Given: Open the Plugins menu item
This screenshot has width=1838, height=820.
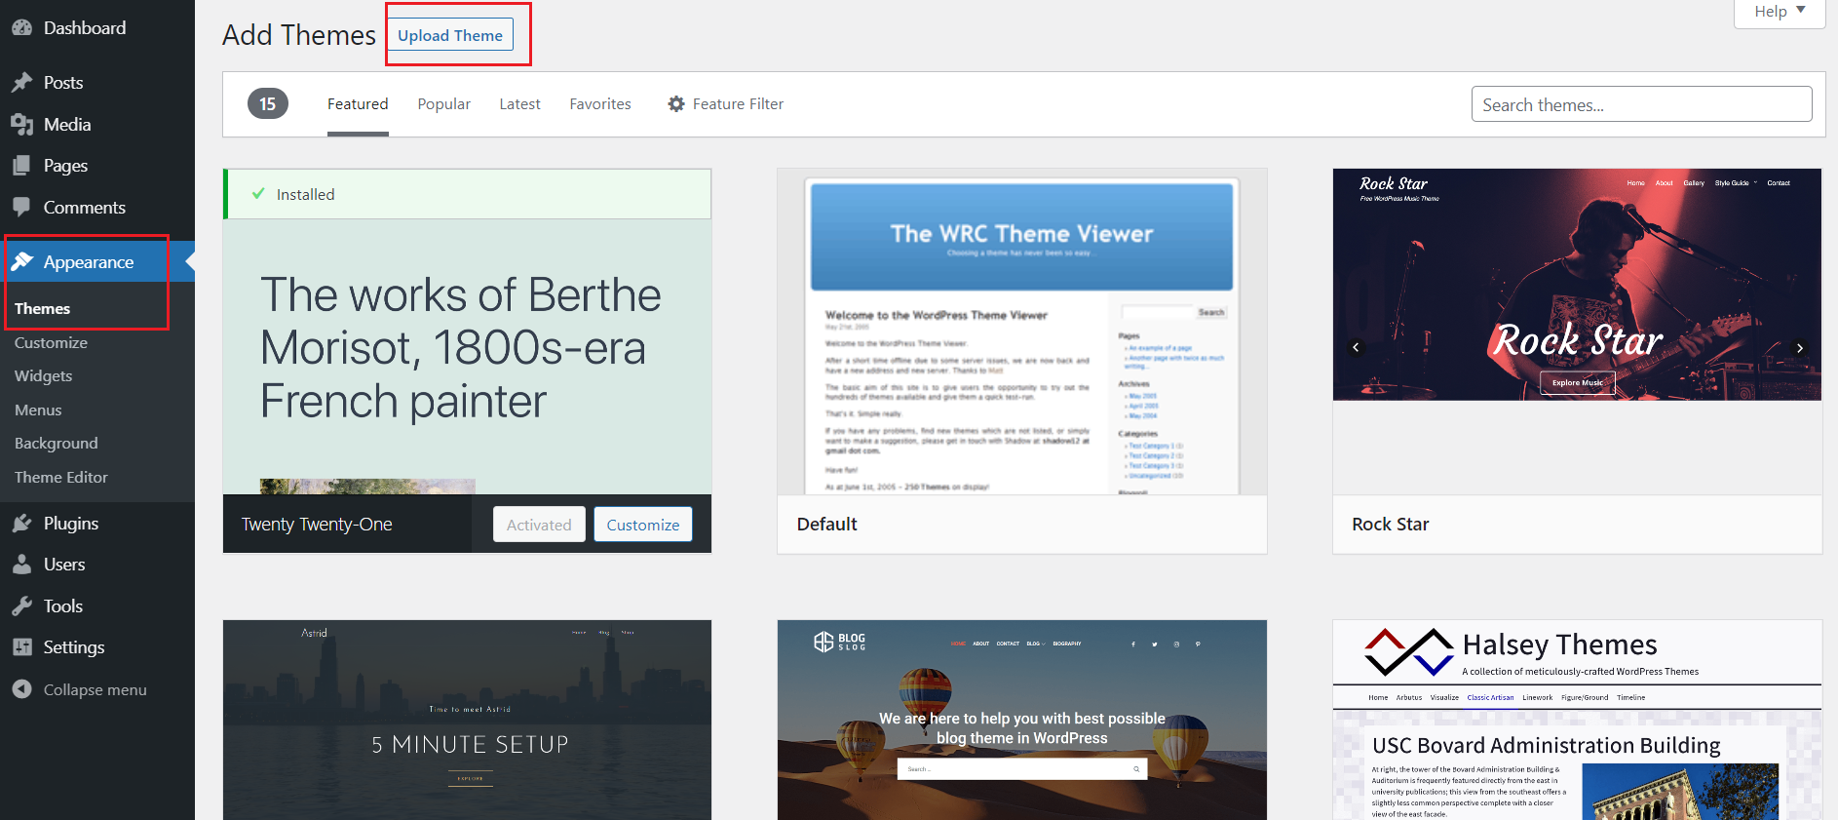Looking at the screenshot, I should tap(97, 524).
